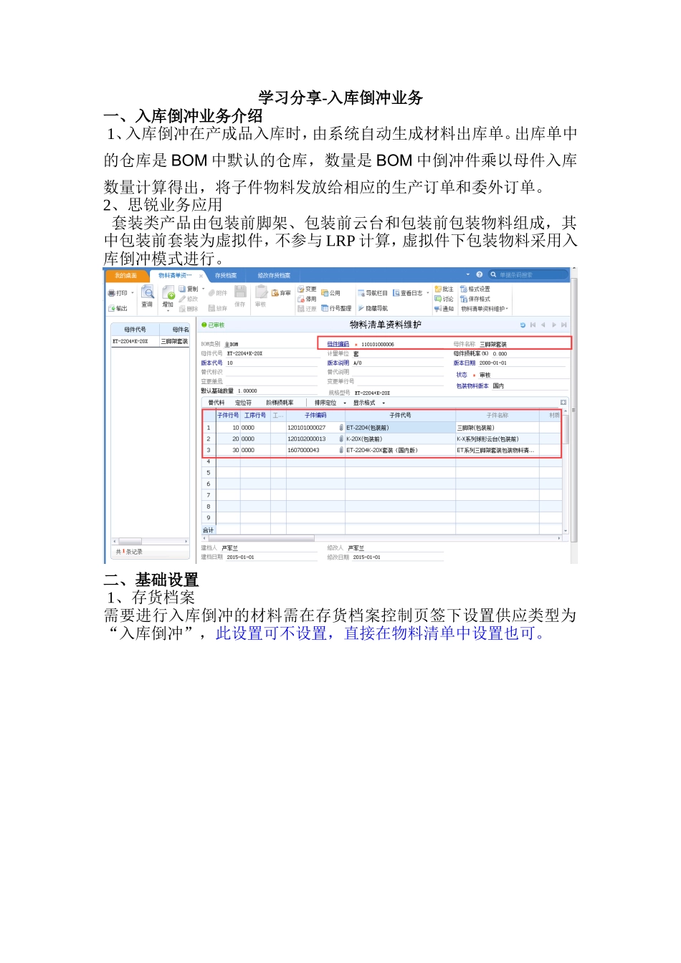Click the 变更 change icon

tap(301, 289)
